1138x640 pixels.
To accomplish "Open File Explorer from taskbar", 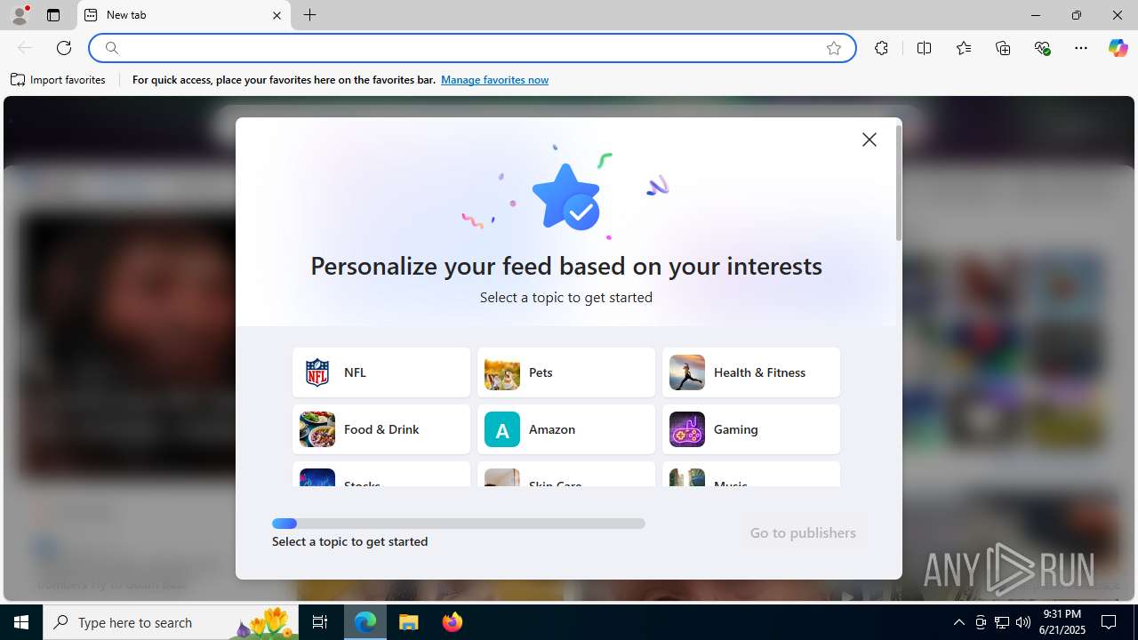I will point(409,622).
